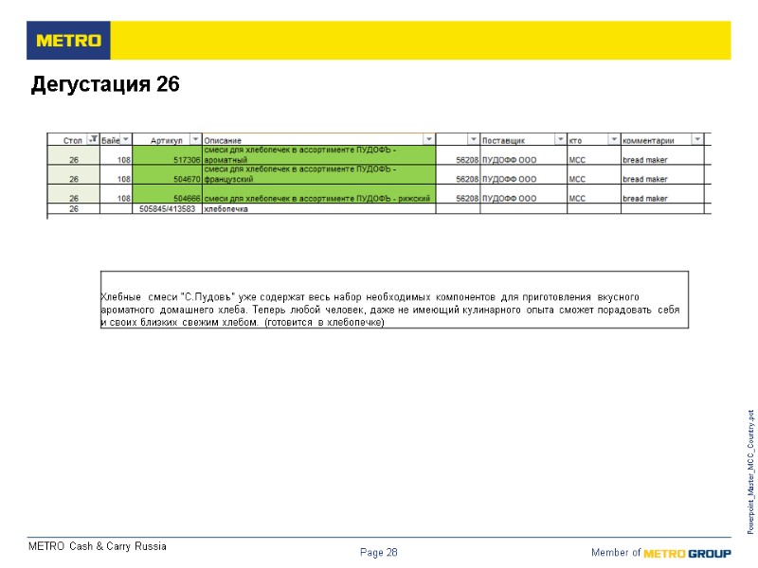Select the description ending in ароматный

pos(318,155)
